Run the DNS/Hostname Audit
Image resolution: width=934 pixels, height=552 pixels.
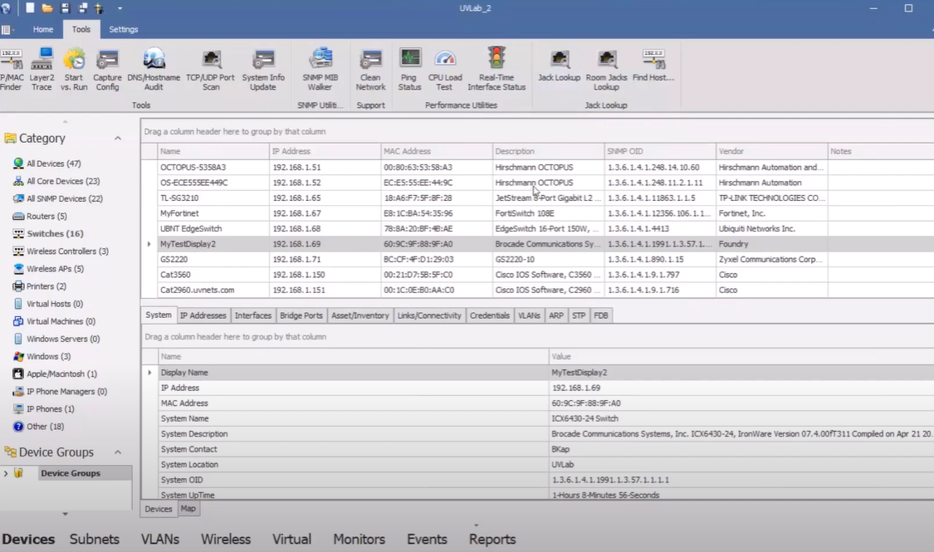pos(154,70)
